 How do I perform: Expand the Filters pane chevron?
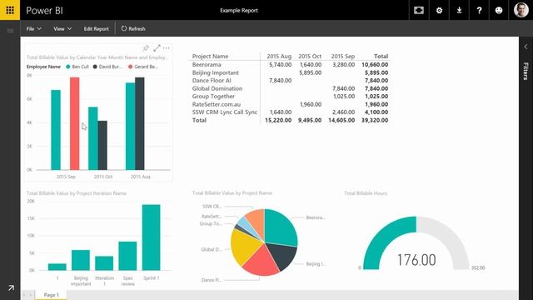[526, 47]
